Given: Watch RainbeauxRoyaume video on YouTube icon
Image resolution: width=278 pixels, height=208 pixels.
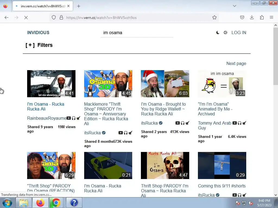Looking at the screenshot, I should point(69,118).
